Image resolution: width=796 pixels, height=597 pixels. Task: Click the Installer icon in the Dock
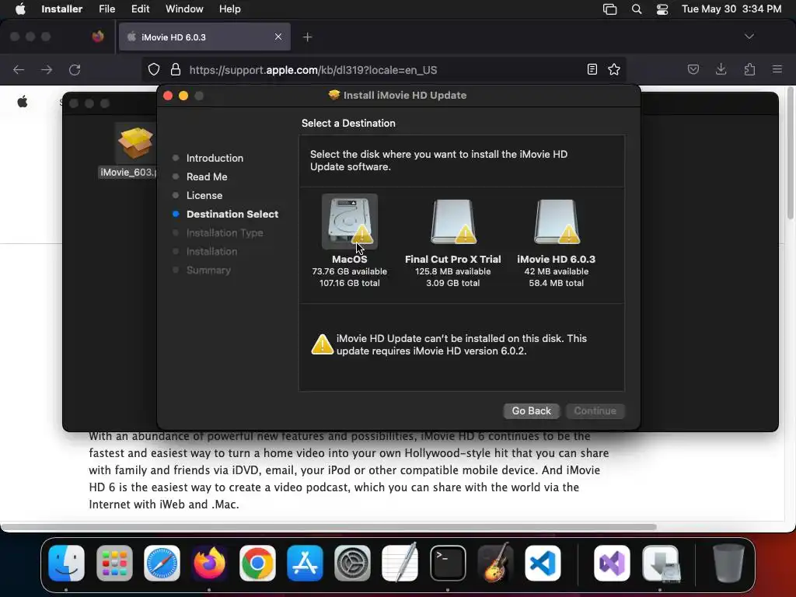click(660, 563)
